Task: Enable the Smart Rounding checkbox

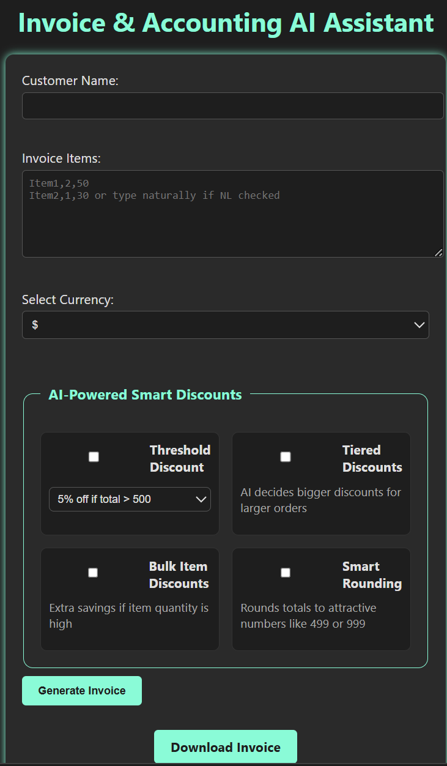Action: [285, 572]
